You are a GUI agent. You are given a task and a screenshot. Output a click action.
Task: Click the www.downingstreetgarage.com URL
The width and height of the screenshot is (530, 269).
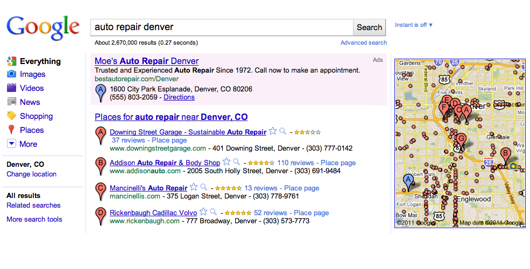click(x=158, y=148)
